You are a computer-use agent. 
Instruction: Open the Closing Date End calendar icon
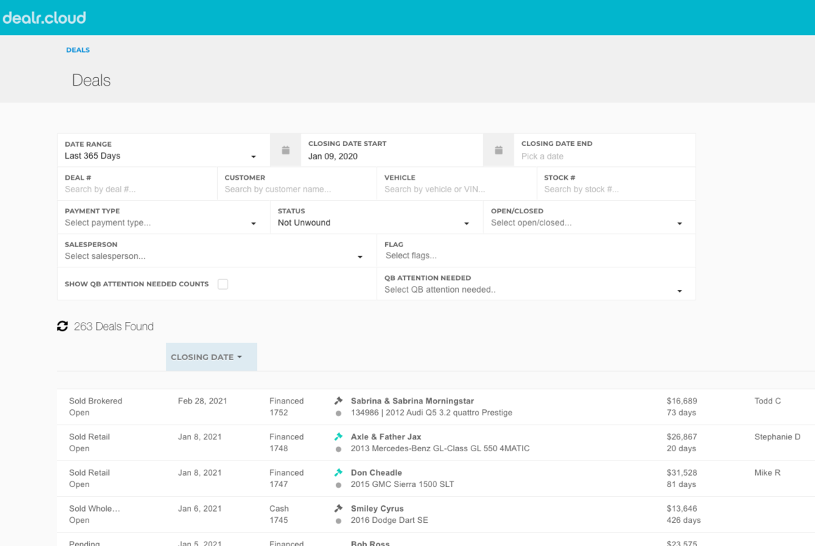tap(498, 150)
